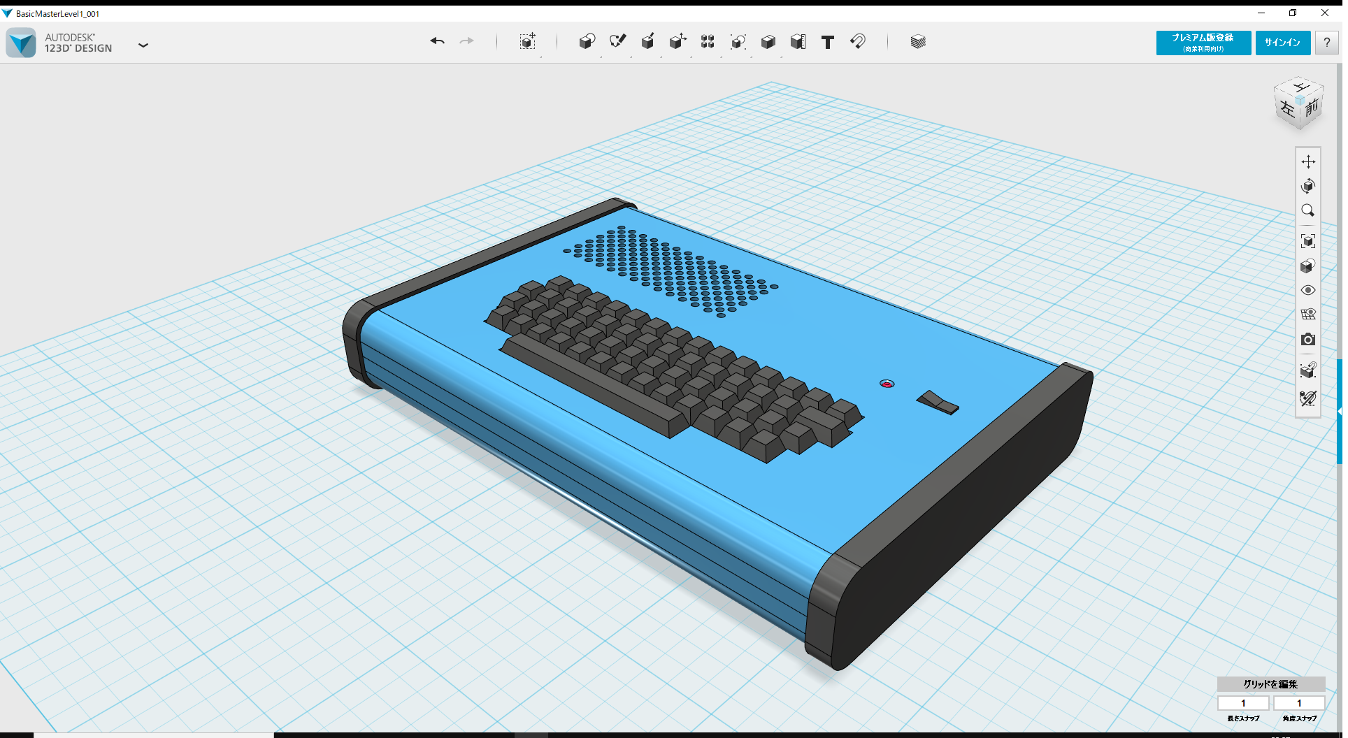Viewport: 1348px width, 738px height.
Task: Click the Undo arrow in the toolbar
Action: coord(437,42)
